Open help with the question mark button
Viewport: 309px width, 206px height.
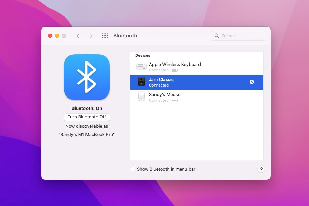pos(261,169)
